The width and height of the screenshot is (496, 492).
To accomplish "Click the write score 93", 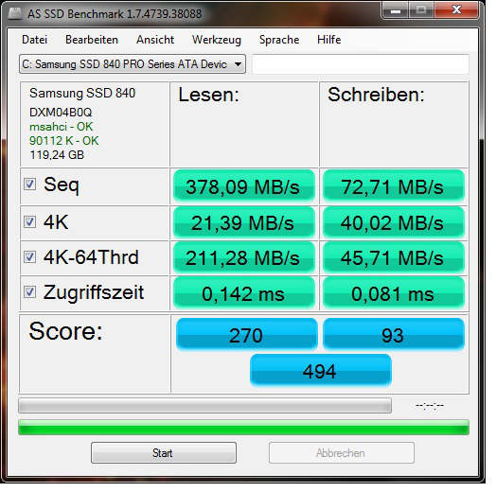I will point(394,335).
